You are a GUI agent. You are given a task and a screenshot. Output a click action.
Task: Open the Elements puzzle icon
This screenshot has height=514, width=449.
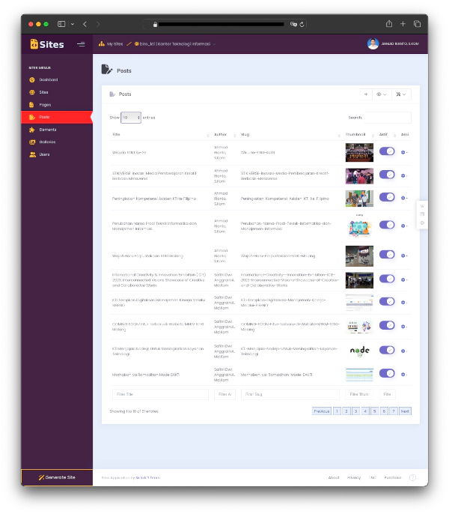pos(32,130)
